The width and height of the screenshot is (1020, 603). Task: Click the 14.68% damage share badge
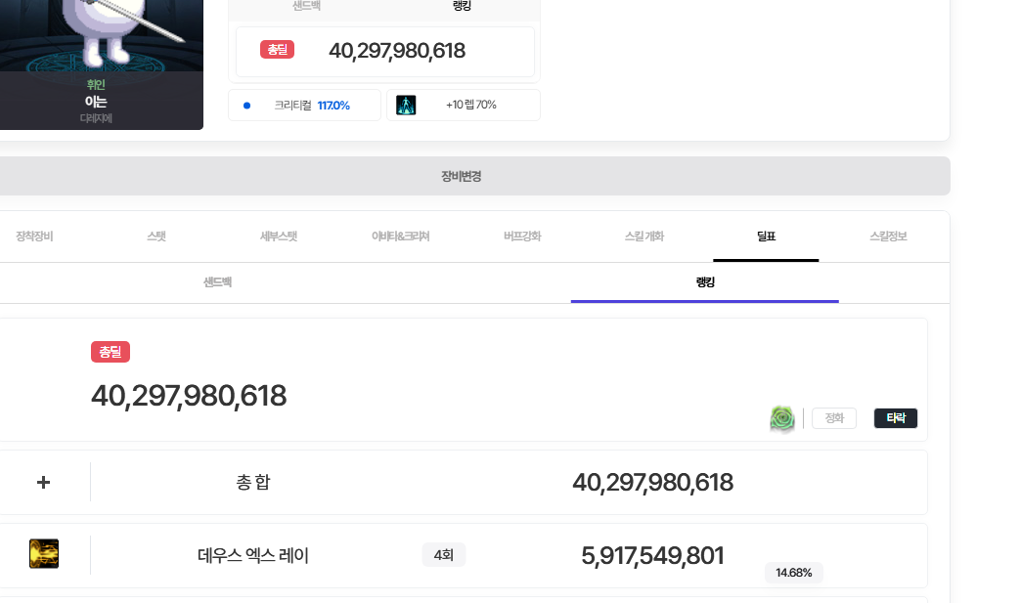coord(793,573)
